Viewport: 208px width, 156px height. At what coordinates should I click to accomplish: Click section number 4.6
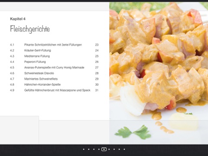(x=12, y=73)
